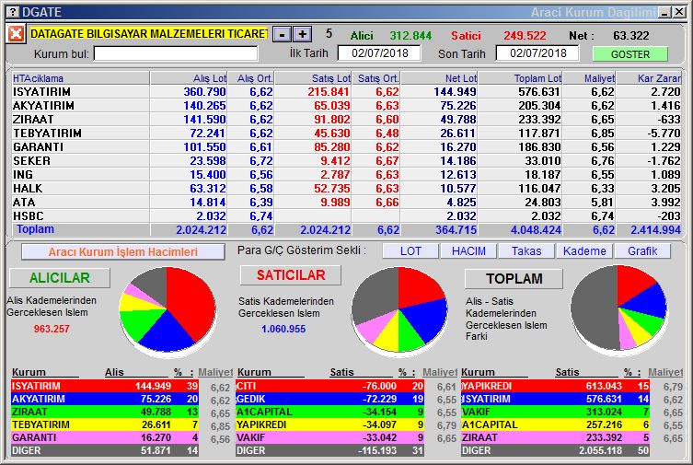Click the plus stepper button
The width and height of the screenshot is (693, 465).
click(302, 34)
